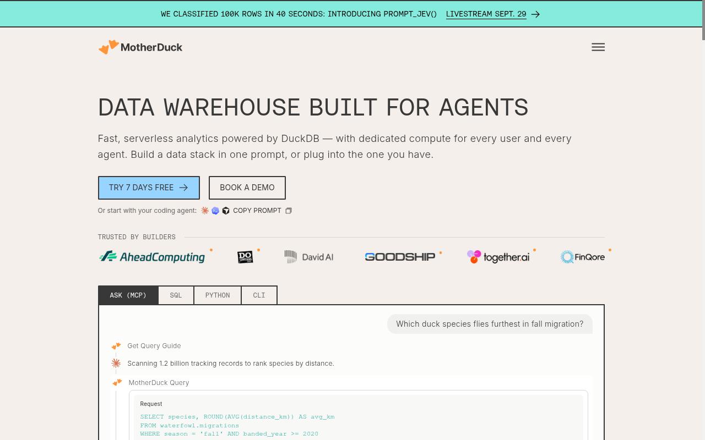Open the LIVESTREAM SEPT. 29 link

[486, 14]
